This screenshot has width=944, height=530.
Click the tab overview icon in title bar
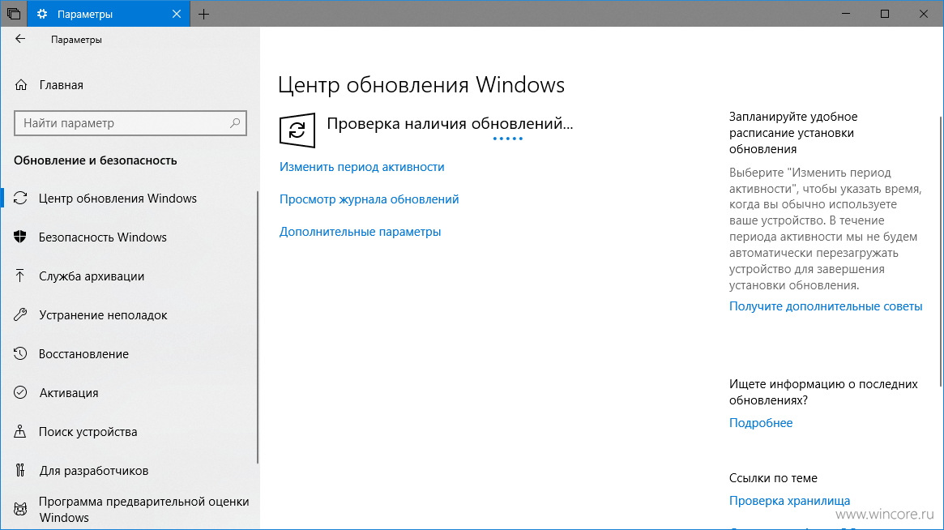pyautogui.click(x=14, y=13)
